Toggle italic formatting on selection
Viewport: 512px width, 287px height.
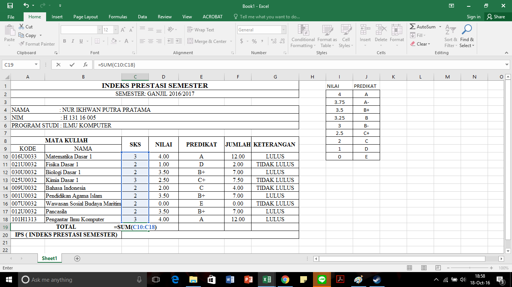pos(72,41)
